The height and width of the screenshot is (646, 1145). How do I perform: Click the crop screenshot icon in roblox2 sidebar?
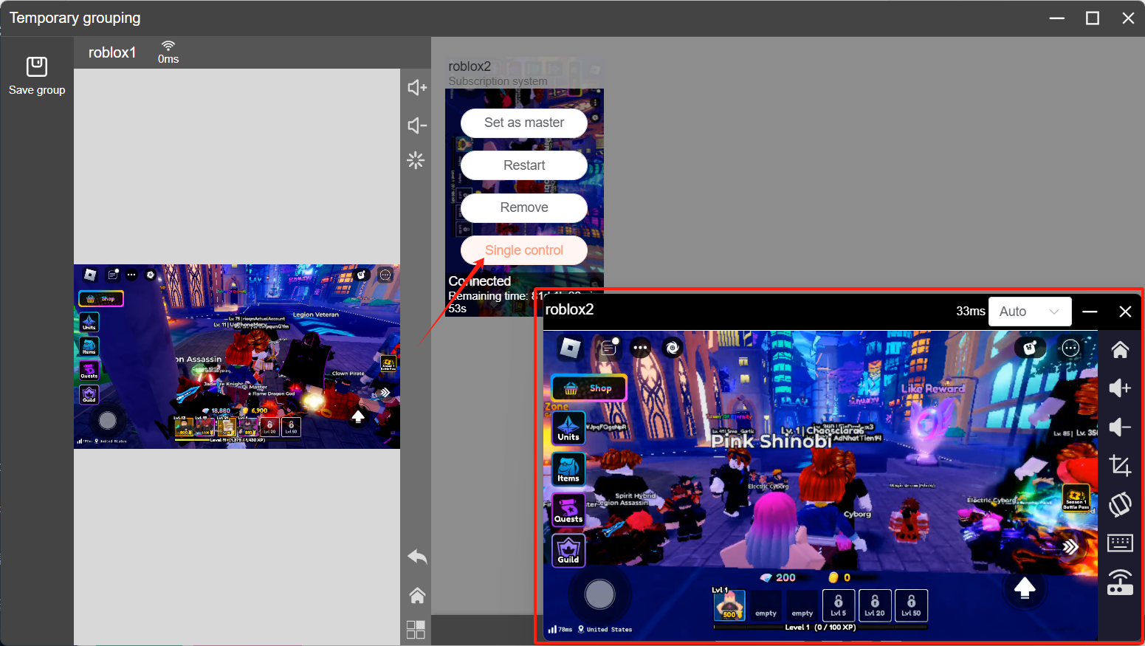[1120, 466]
